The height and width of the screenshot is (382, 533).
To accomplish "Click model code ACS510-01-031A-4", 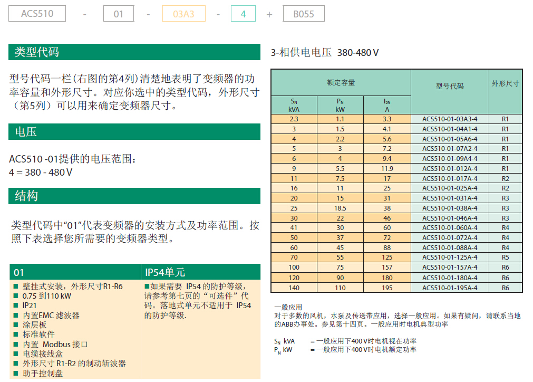I will point(450,198).
